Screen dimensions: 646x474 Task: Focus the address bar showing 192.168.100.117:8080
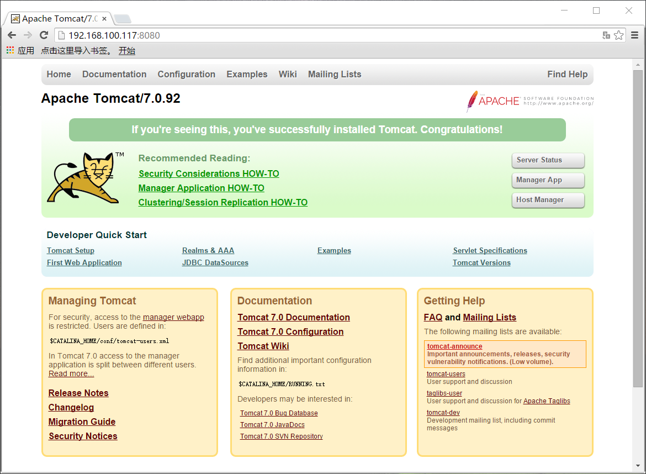coord(330,35)
